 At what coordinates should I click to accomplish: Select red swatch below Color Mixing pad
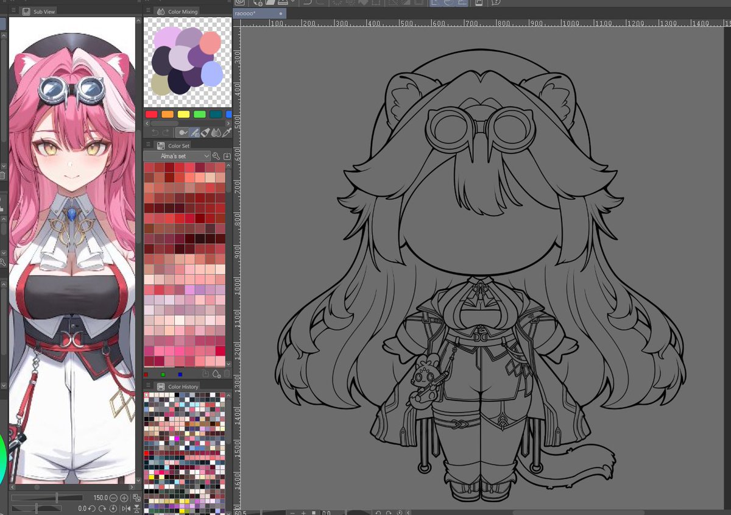152,115
